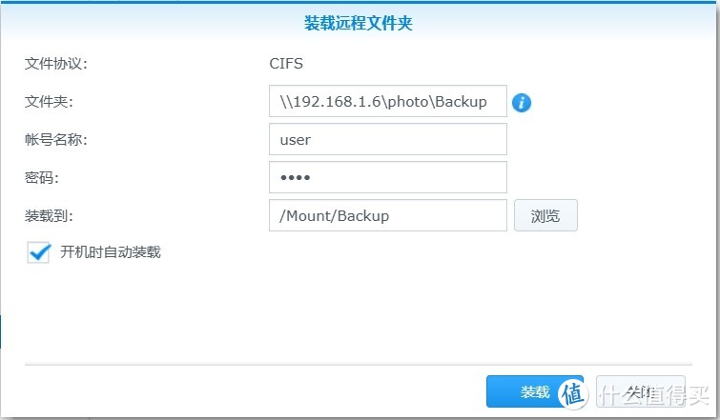Screen dimensions: 720x420
Task: Click the 值 watermark logo icon
Action: [572, 392]
